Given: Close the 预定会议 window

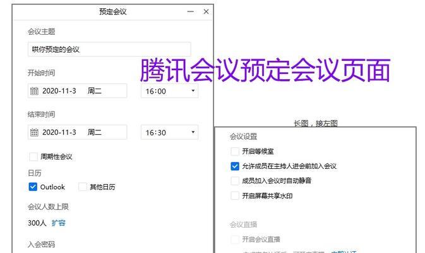Looking at the screenshot, I should tap(206, 11).
